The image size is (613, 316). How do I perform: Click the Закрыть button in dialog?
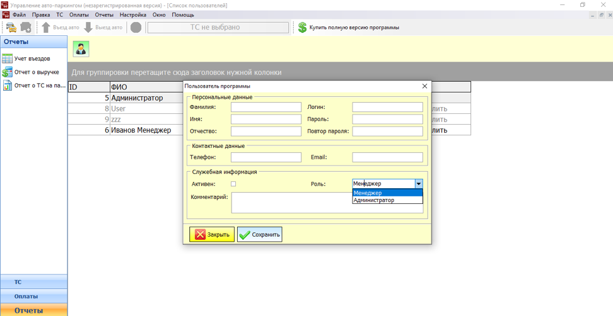pyautogui.click(x=212, y=234)
